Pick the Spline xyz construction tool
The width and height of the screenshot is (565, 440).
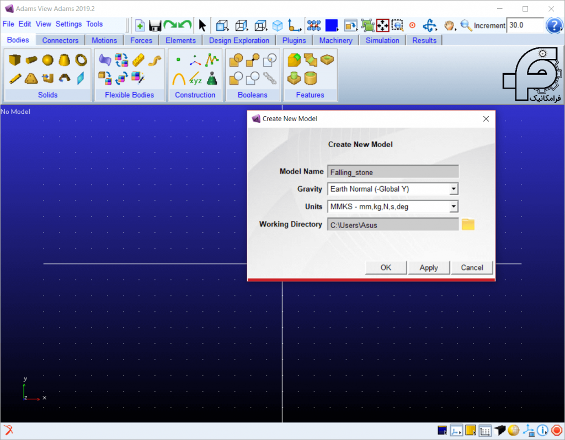(x=195, y=78)
